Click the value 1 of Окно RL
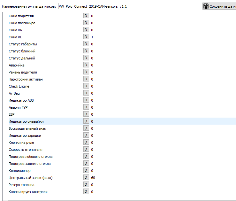Image resolution: width=236 pixels, height=201 pixels. [92, 37]
